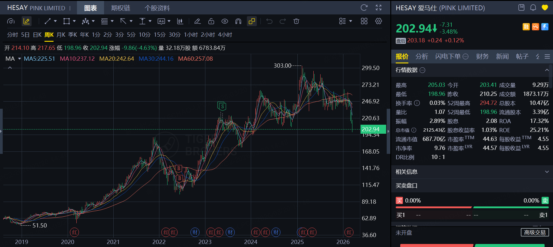This screenshot has height=247, width=553.
Task: Open the MA indicator dropdown
Action: tap(20, 59)
